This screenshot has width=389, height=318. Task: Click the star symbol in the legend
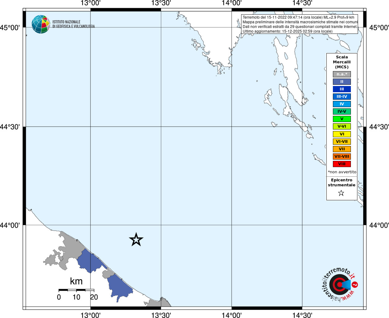click(341, 193)
